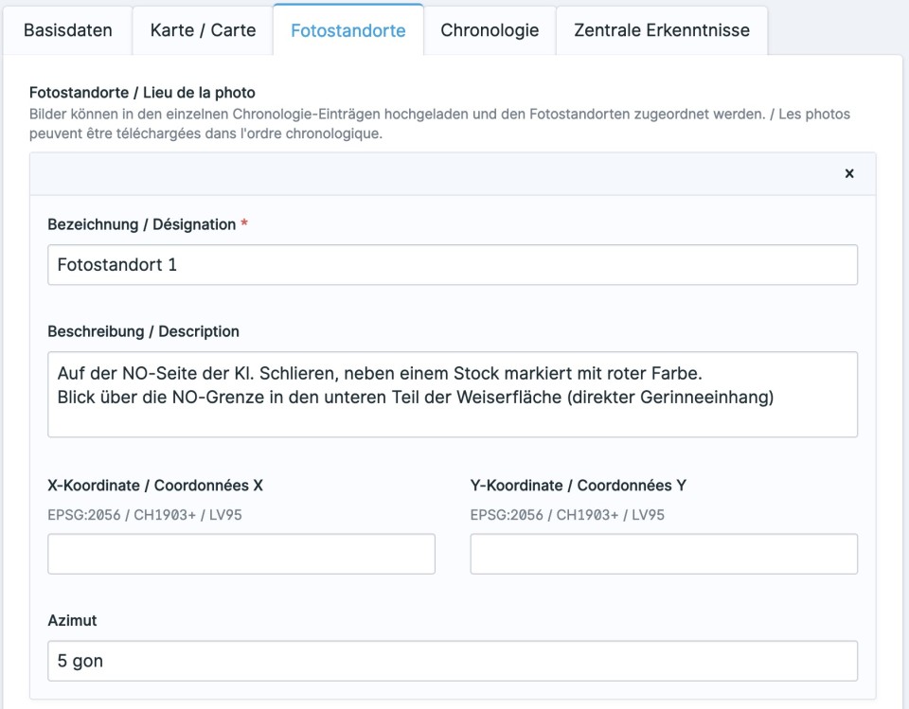The height and width of the screenshot is (709, 909).
Task: Click the empty X-Koordinate input field
Action: click(241, 554)
